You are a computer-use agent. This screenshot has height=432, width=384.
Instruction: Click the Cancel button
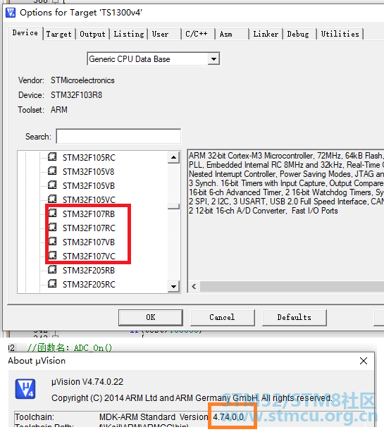point(223,317)
